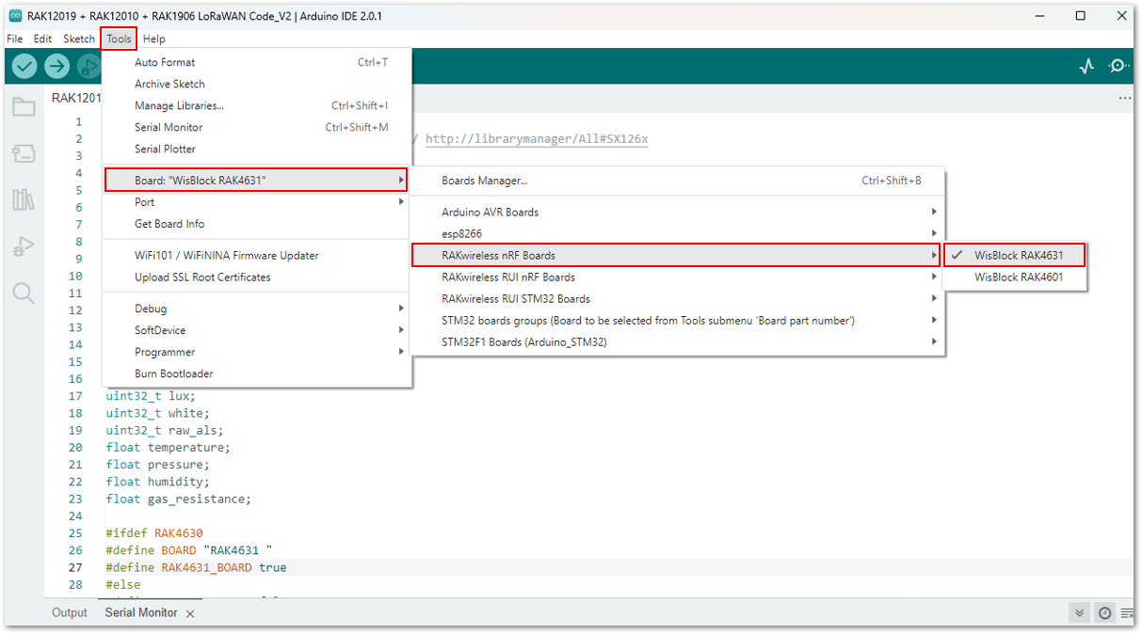Expand the Debug submenu in Tools
Image resolution: width=1142 pixels, height=634 pixels.
tap(256, 309)
